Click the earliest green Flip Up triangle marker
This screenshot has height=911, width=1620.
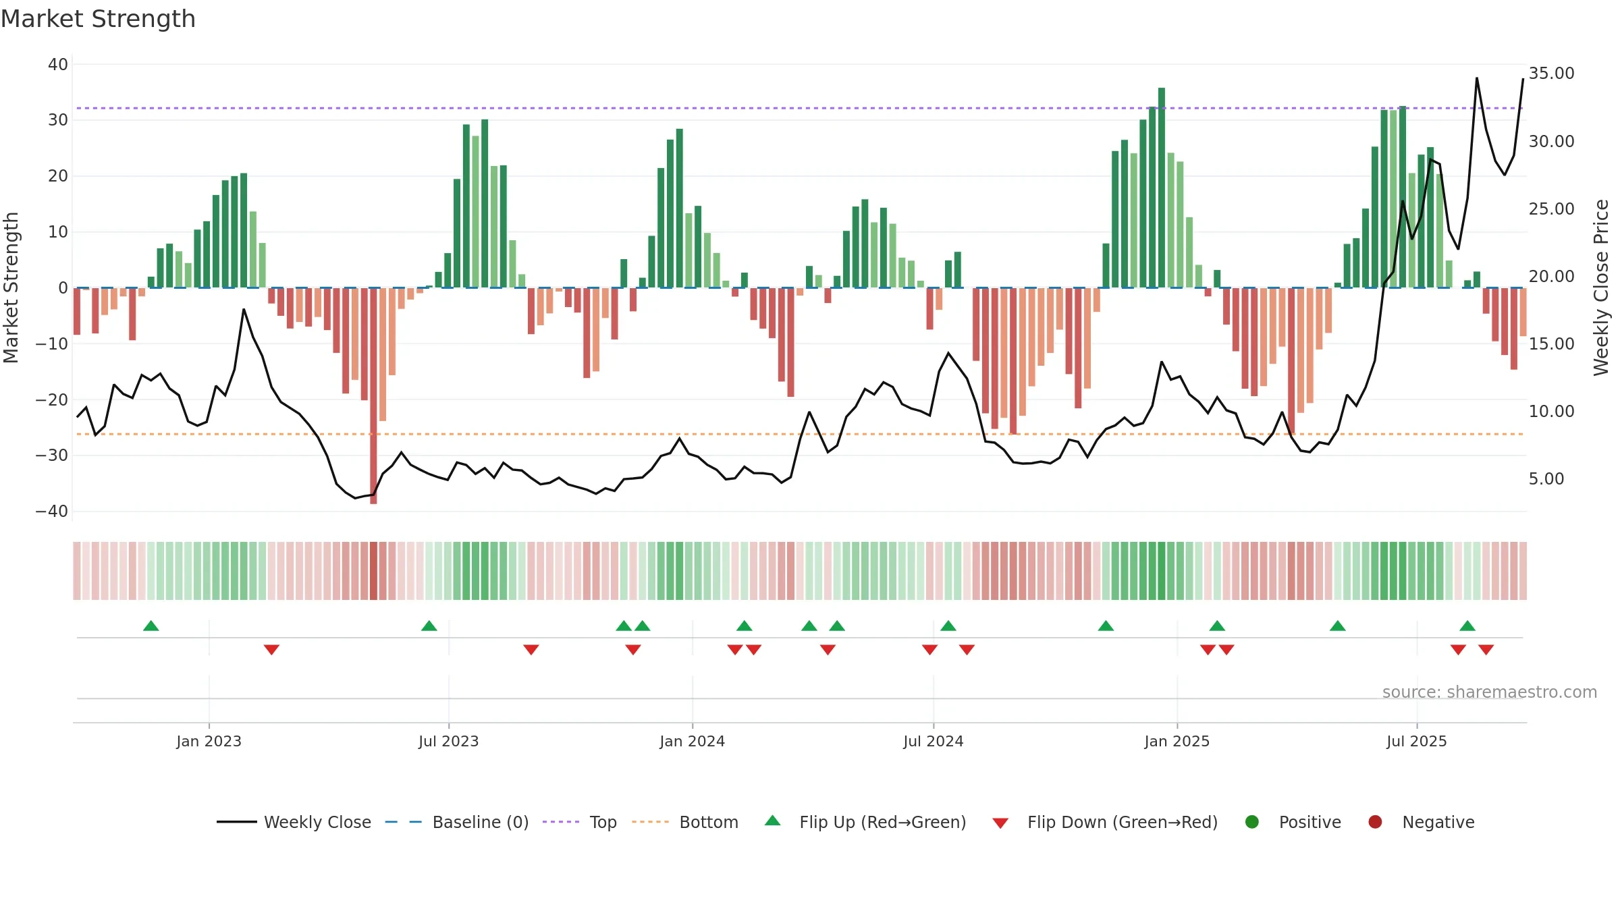click(151, 626)
